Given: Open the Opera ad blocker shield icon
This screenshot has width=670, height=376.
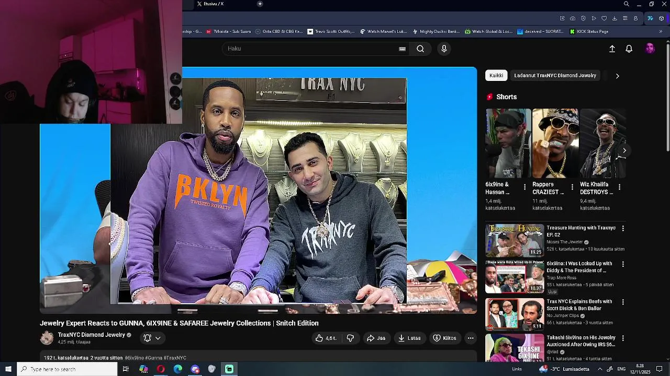Looking at the screenshot, I should pyautogui.click(x=583, y=18).
